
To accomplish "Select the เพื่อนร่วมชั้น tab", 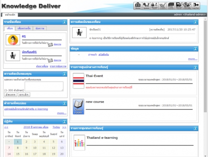I will point(24,28).
